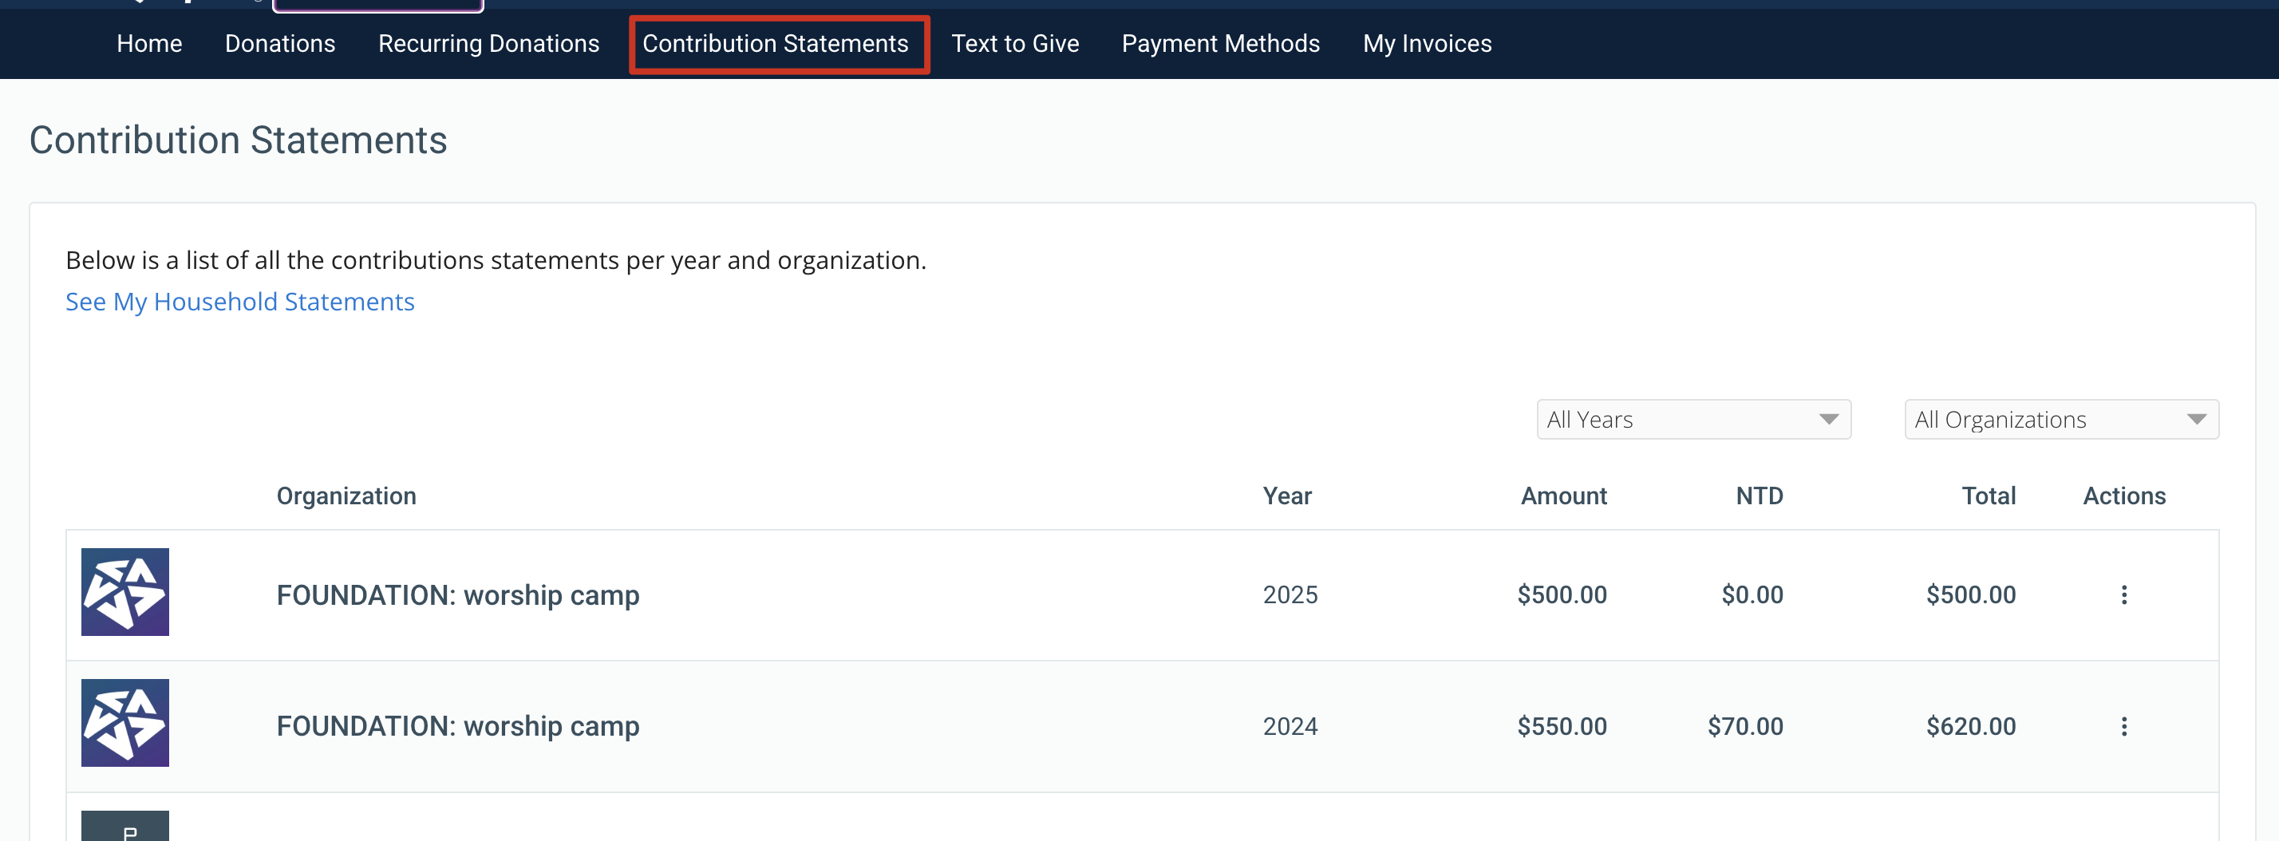Viewport: 2279px width, 841px height.
Task: Open Recurring Donations in the navigation
Action: (x=488, y=43)
